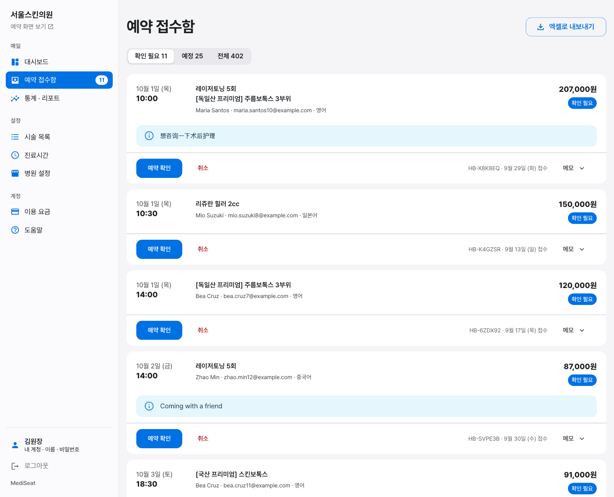Cancel Zhao Min's booking
The image size is (614, 497).
pyautogui.click(x=203, y=439)
